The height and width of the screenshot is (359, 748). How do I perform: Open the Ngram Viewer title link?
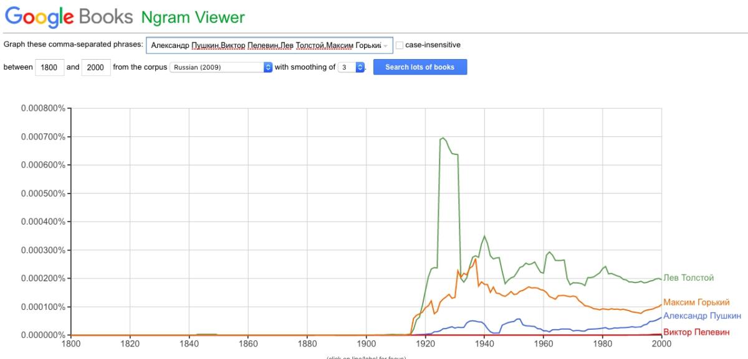coord(193,17)
